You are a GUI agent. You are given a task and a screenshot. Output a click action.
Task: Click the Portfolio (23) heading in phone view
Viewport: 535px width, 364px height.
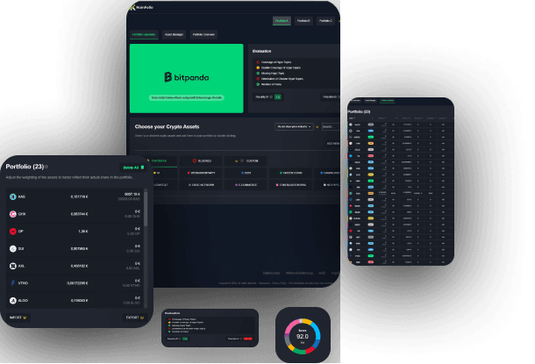click(359, 112)
